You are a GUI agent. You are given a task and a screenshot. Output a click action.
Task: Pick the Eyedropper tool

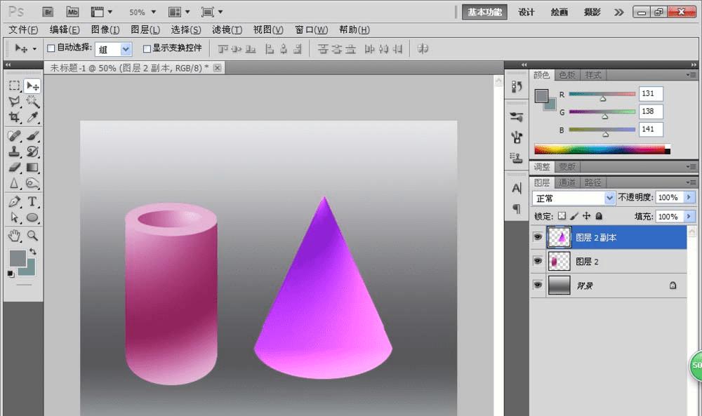tap(32, 118)
